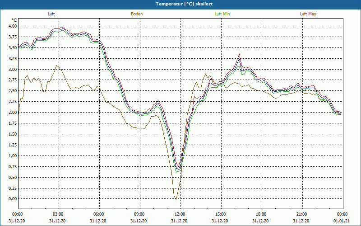The height and width of the screenshot is (226, 361).
Task: Click the 1,00 y-axis value
Action: (13, 156)
